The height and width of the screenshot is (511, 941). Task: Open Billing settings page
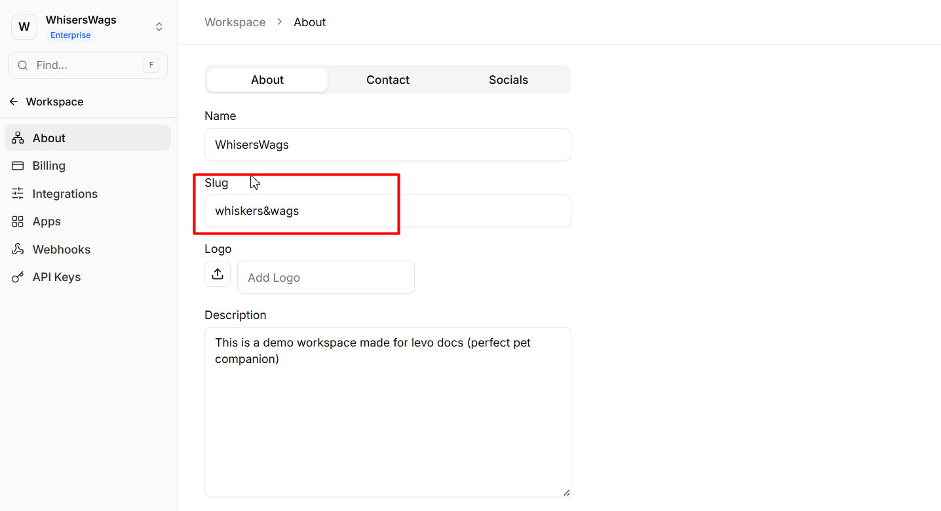point(49,166)
